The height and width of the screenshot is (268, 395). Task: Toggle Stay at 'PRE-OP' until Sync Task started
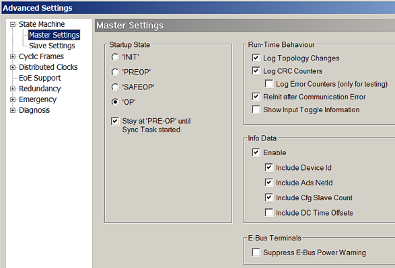(x=115, y=121)
